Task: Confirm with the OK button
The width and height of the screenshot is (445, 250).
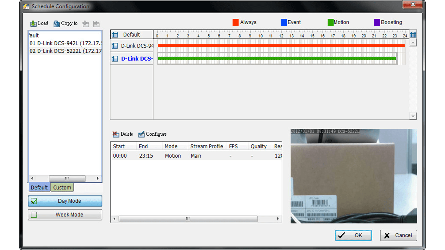Action: point(353,235)
